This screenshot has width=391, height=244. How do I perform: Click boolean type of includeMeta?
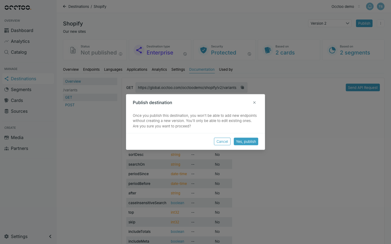coord(177,241)
